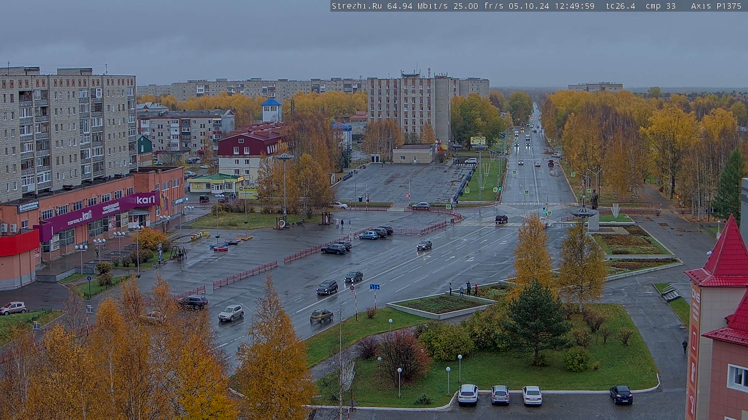Click the "cmp 33" compression readout
The image size is (748, 420).
coord(661,6)
